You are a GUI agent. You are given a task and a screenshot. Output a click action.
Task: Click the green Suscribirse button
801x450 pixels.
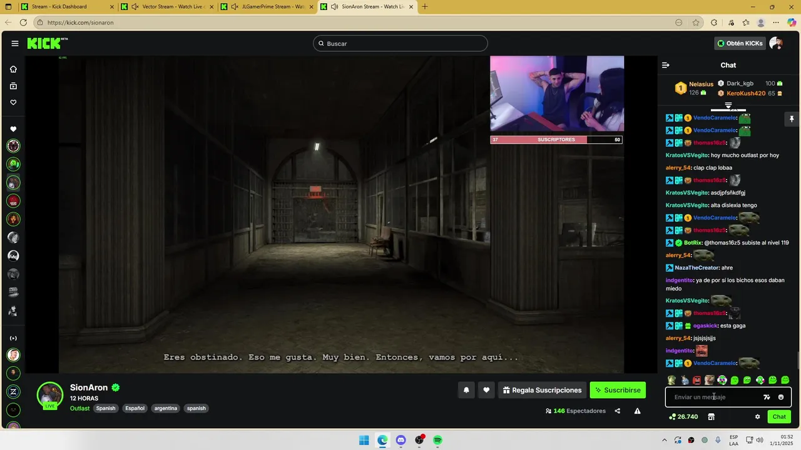[618, 390]
